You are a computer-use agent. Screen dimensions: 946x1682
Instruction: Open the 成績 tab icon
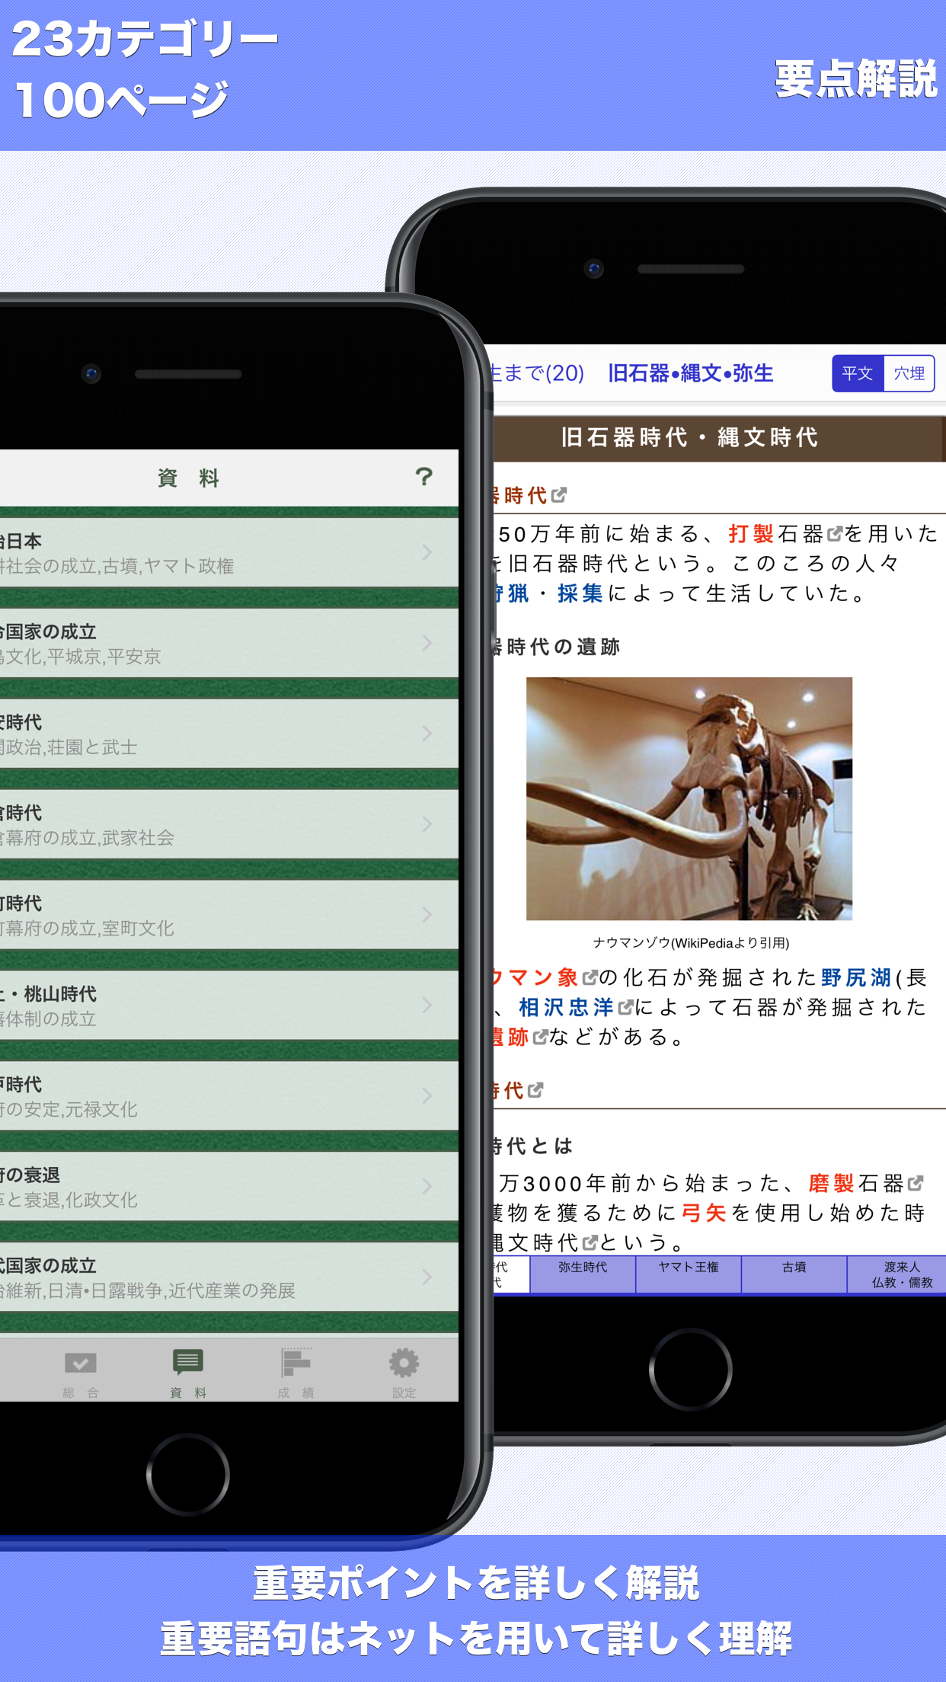296,1373
